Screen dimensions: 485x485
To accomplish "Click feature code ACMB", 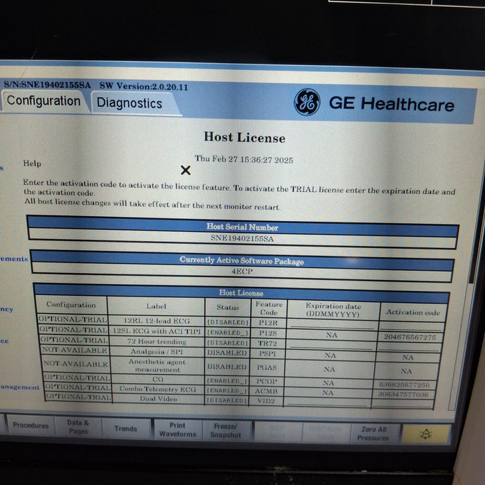I will (266, 391).
